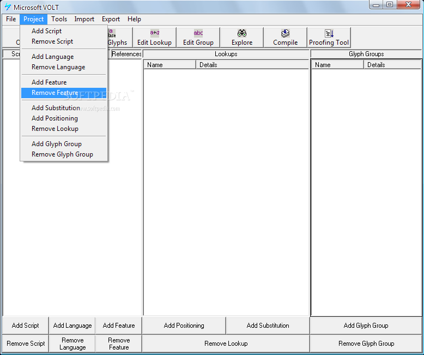Sort Glyph Groups by Name column
Screen dimensions: 424x355
click(x=337, y=65)
